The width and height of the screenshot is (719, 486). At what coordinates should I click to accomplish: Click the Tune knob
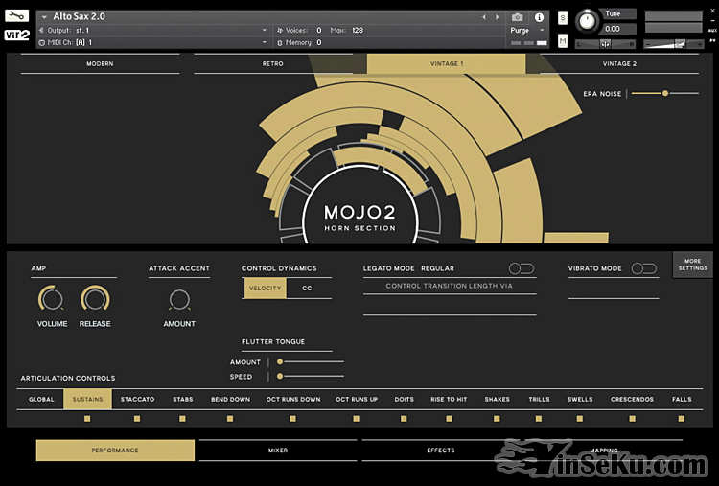pos(586,21)
